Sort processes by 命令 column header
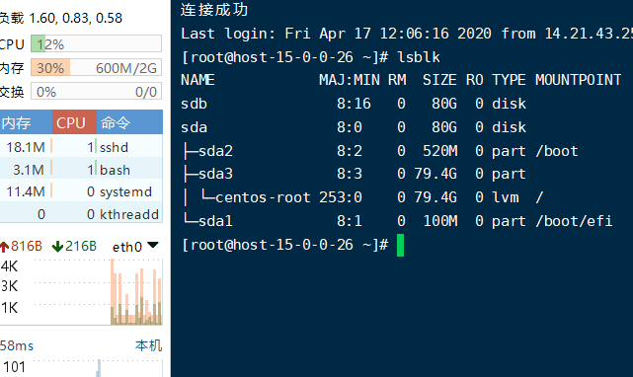Viewport: 633px width, 377px height. pos(129,122)
